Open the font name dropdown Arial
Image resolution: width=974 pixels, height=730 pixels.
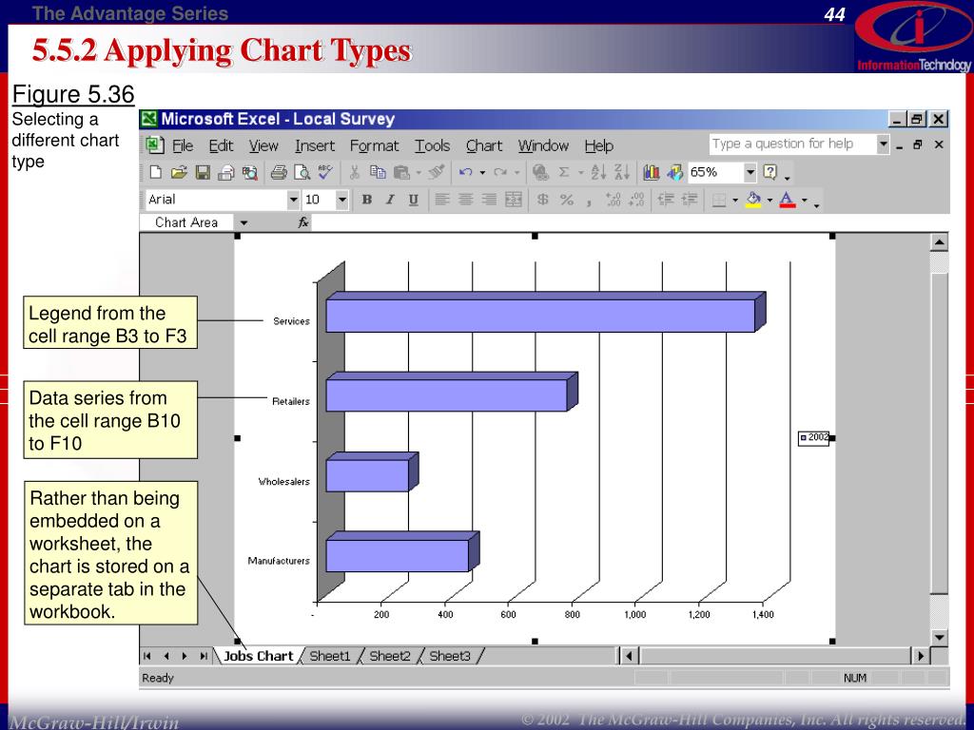293,200
